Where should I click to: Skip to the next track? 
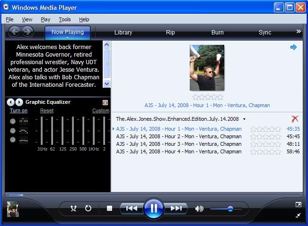click(x=176, y=209)
